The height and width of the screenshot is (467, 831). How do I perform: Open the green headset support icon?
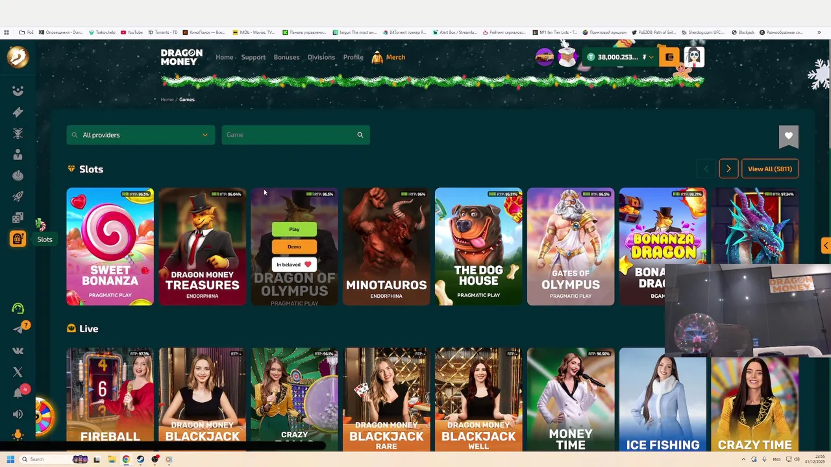[18, 308]
